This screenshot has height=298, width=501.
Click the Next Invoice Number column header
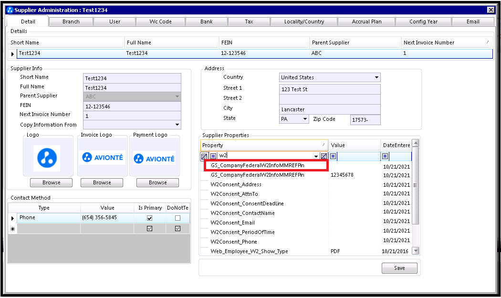pos(446,43)
